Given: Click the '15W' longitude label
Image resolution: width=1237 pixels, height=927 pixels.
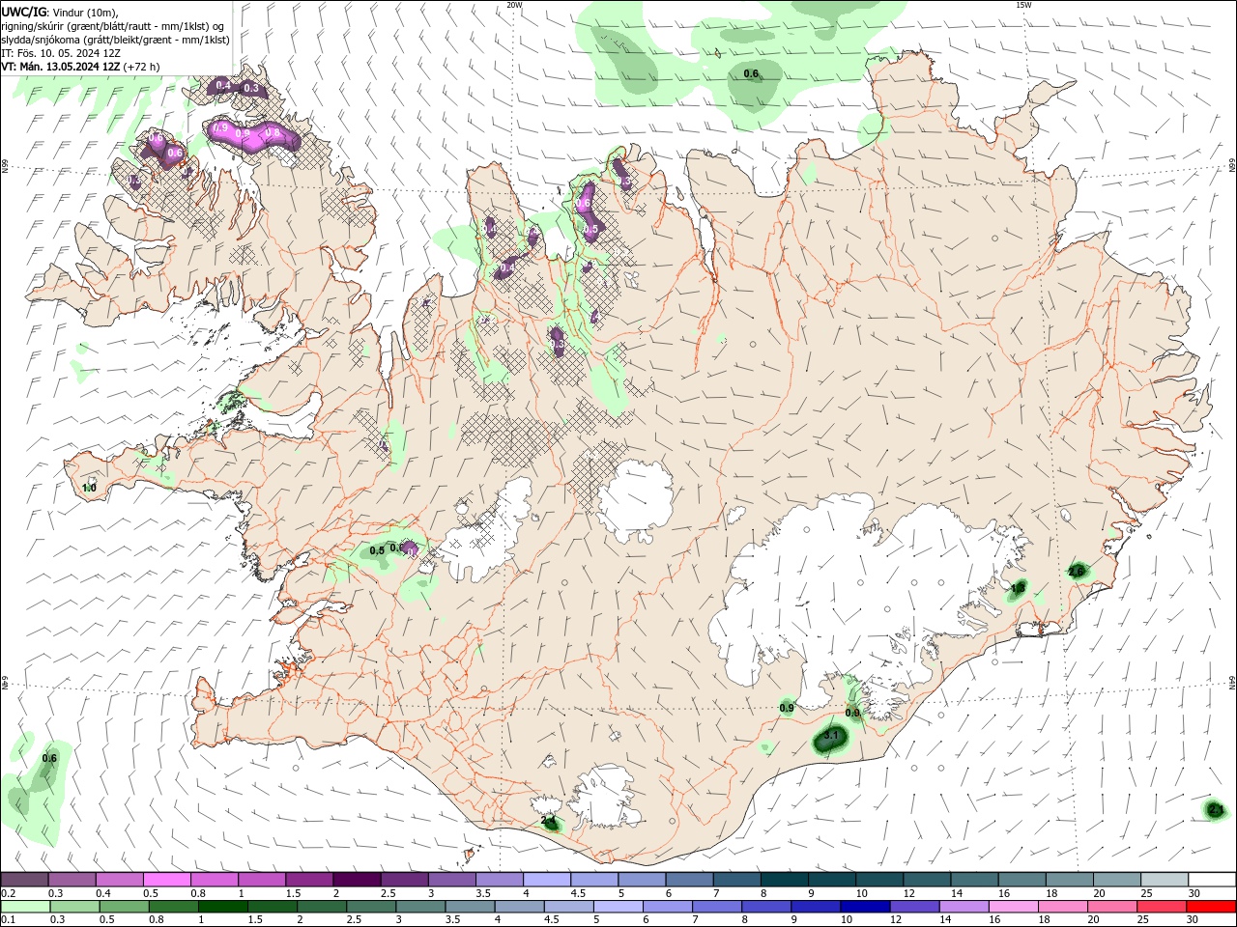Looking at the screenshot, I should (x=1023, y=4).
